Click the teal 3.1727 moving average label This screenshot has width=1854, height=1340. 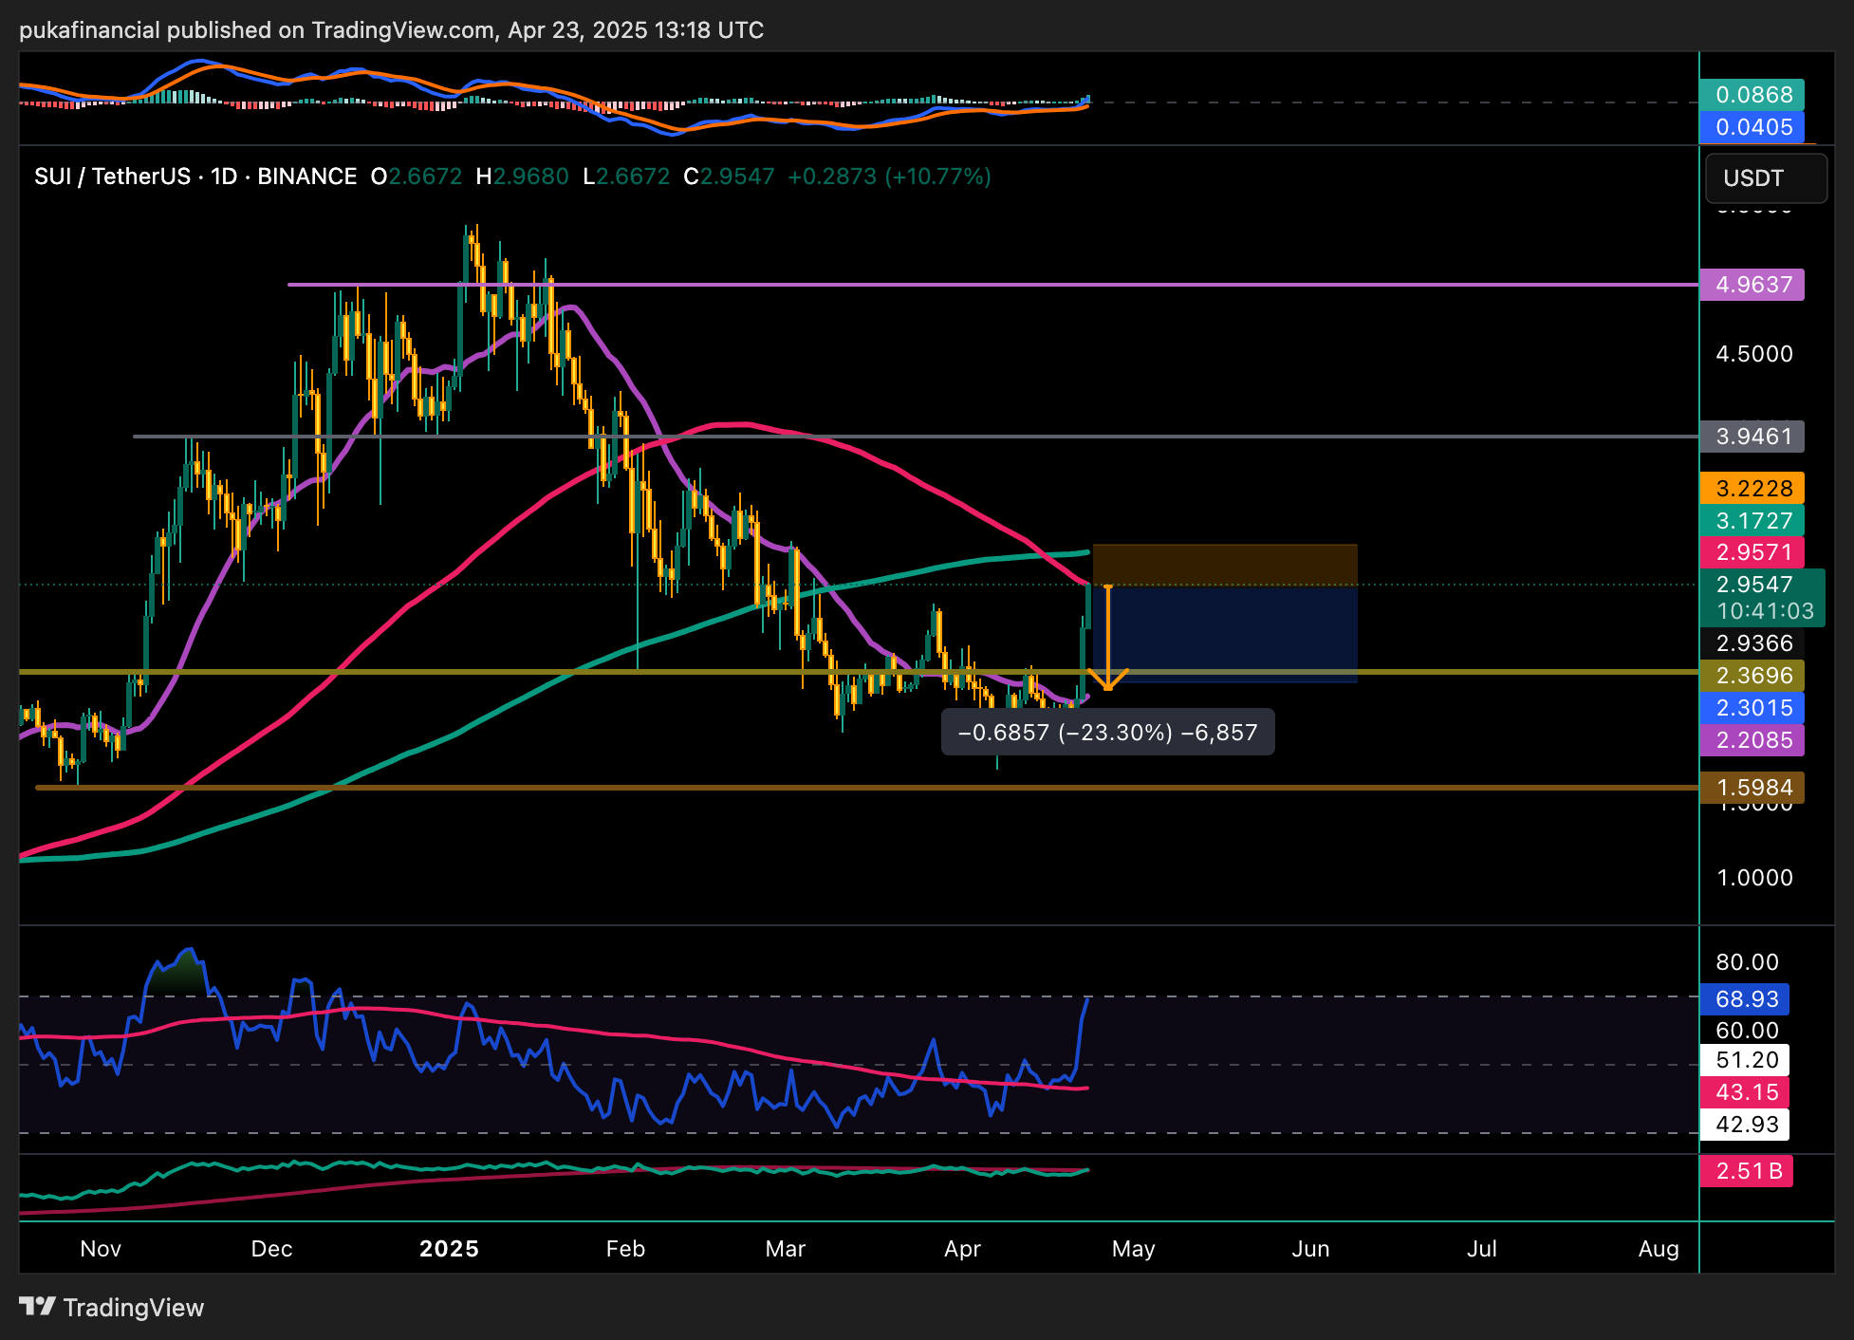(x=1752, y=521)
